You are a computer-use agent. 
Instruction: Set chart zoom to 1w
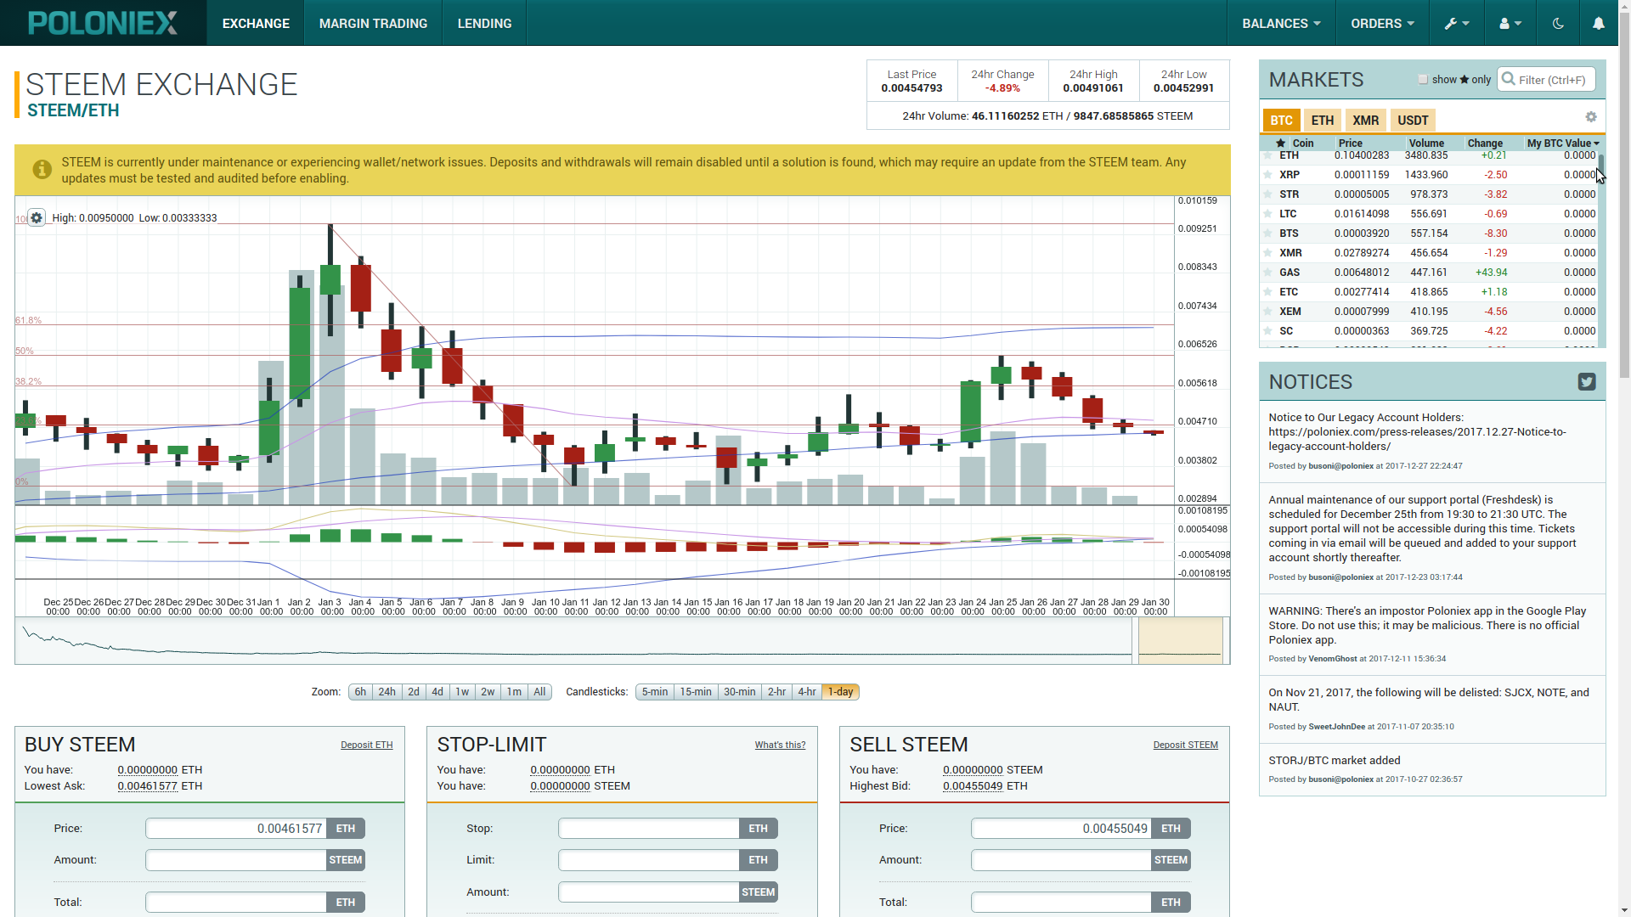[x=462, y=692]
